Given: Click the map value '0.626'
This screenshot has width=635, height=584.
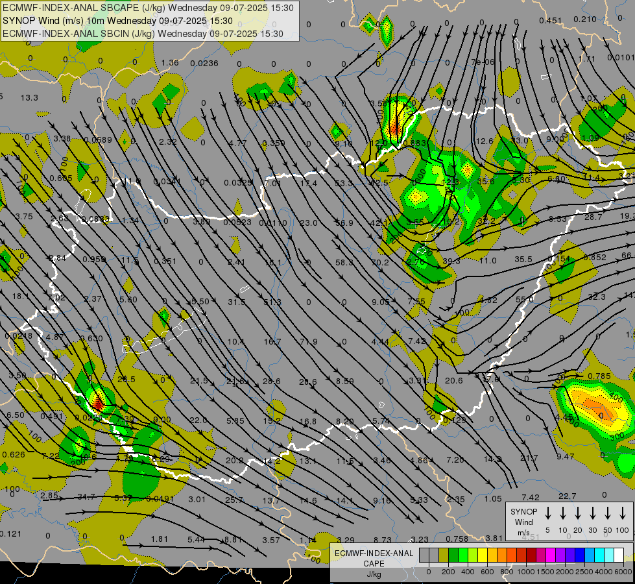Looking at the screenshot, I should point(14,454).
